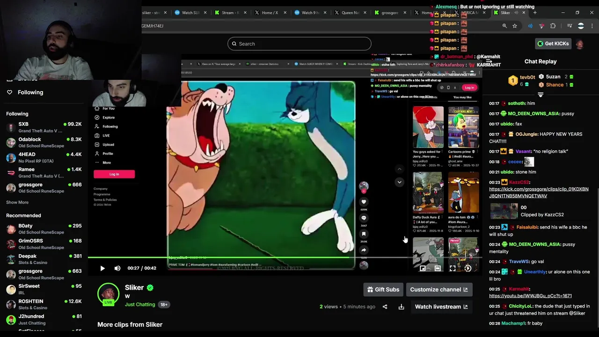Switch to the Watch SLIKER browser tab

pos(189,13)
